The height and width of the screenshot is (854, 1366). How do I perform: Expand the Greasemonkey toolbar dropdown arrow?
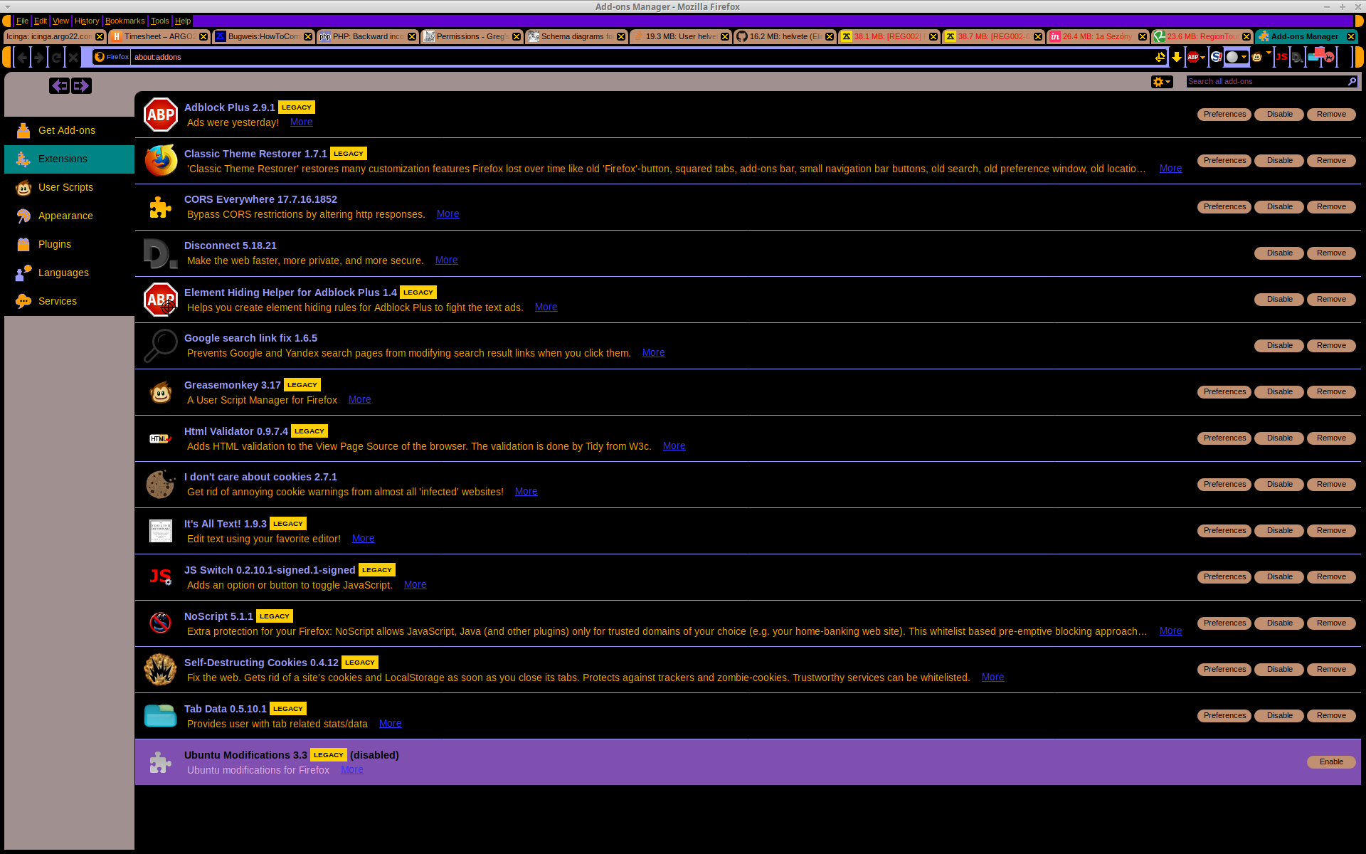1269,53
